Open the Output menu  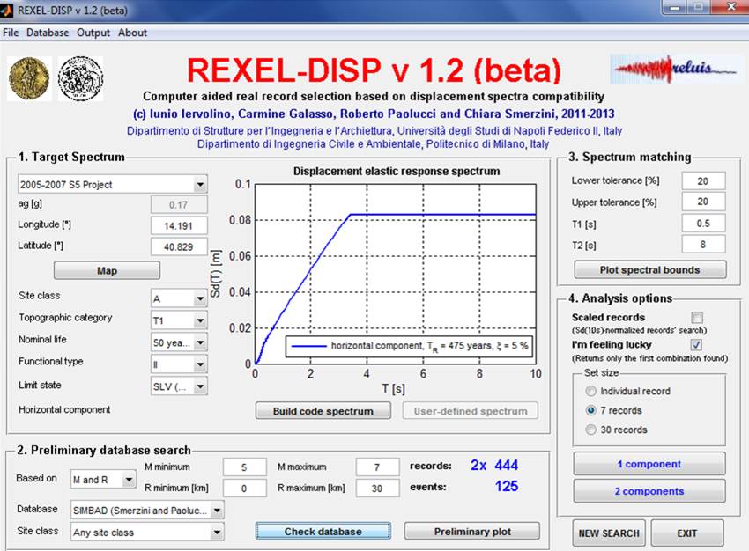point(93,33)
